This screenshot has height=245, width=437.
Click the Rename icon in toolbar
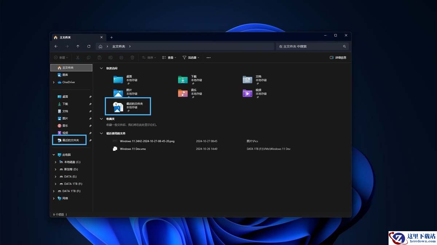point(110,57)
